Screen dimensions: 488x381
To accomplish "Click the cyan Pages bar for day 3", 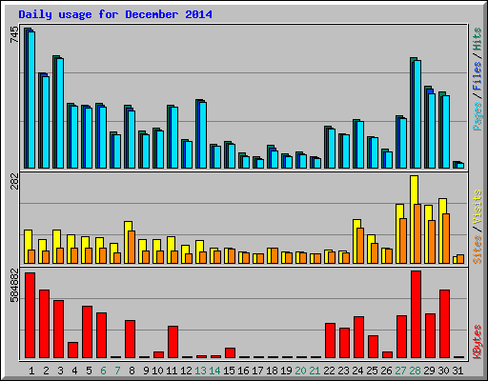I will (60, 113).
